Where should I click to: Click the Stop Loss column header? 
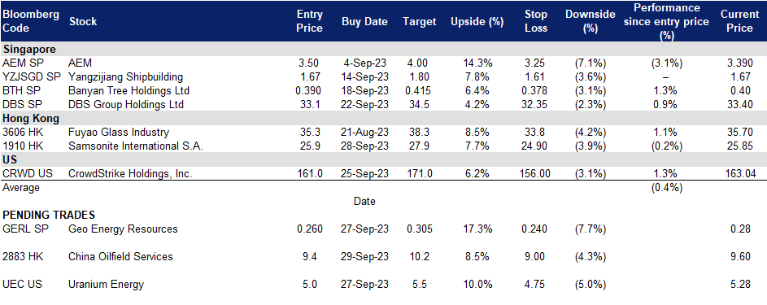click(537, 21)
